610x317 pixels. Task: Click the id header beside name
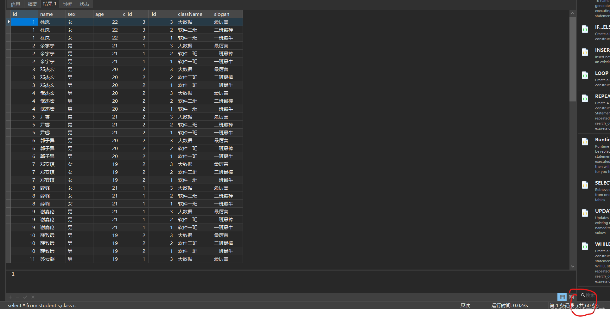pyautogui.click(x=24, y=14)
